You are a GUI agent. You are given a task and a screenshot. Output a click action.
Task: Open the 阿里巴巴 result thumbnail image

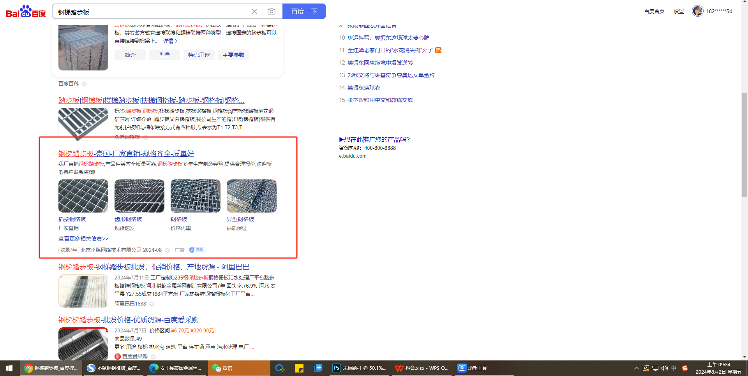83,291
